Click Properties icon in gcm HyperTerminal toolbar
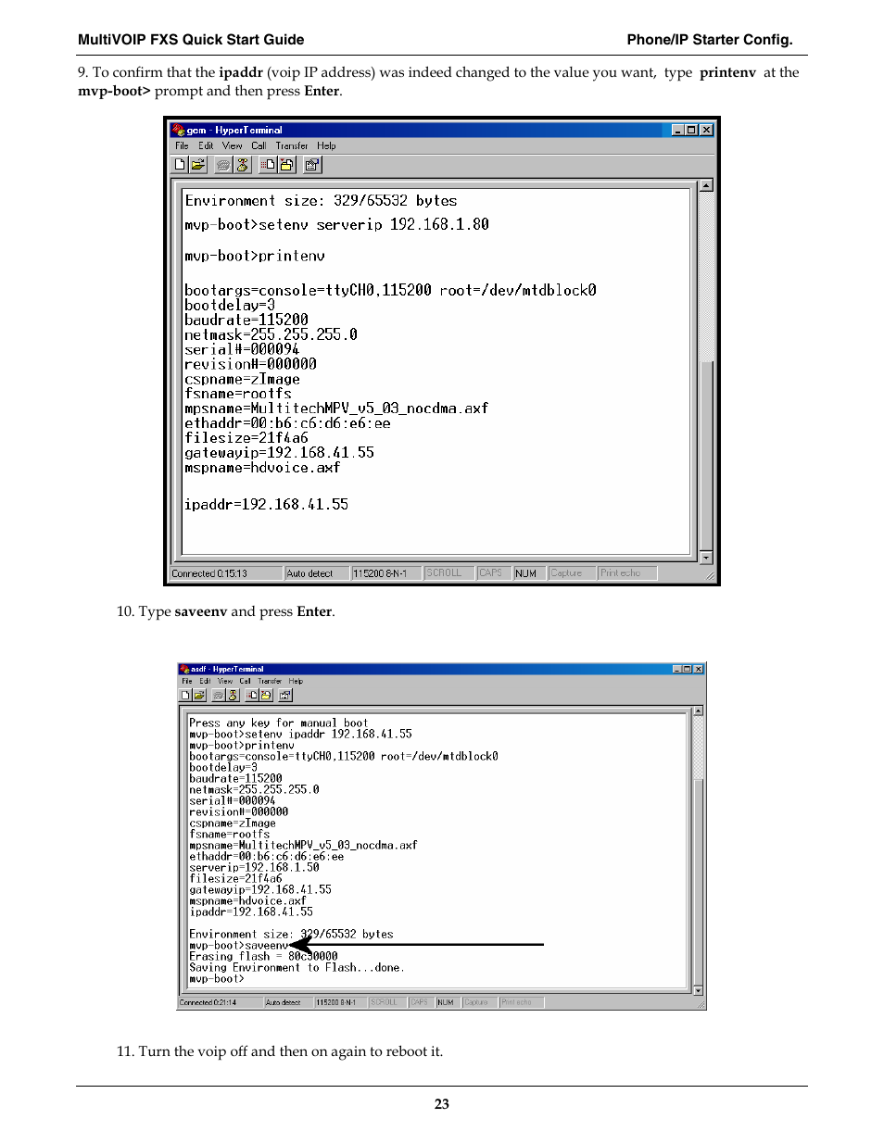 pyautogui.click(x=312, y=165)
